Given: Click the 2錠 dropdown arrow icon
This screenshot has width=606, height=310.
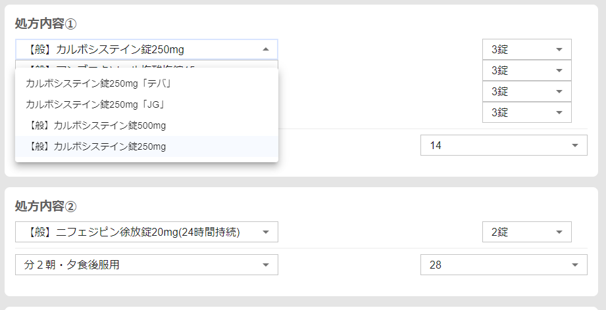Looking at the screenshot, I should click(559, 232).
